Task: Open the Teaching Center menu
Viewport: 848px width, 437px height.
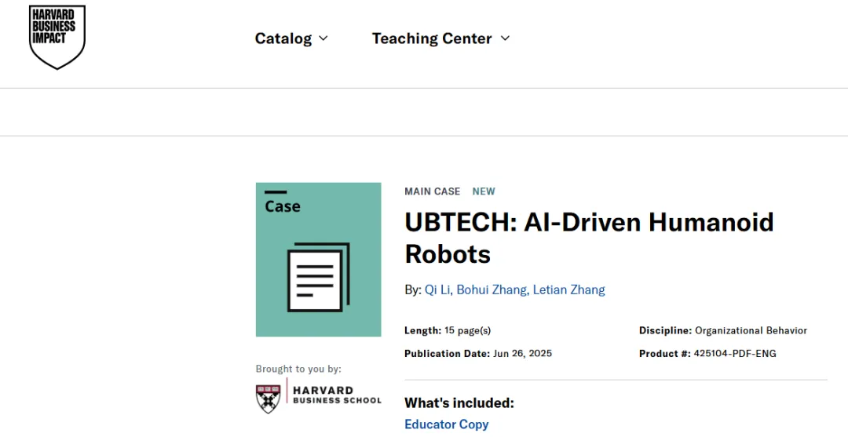Action: (x=432, y=38)
